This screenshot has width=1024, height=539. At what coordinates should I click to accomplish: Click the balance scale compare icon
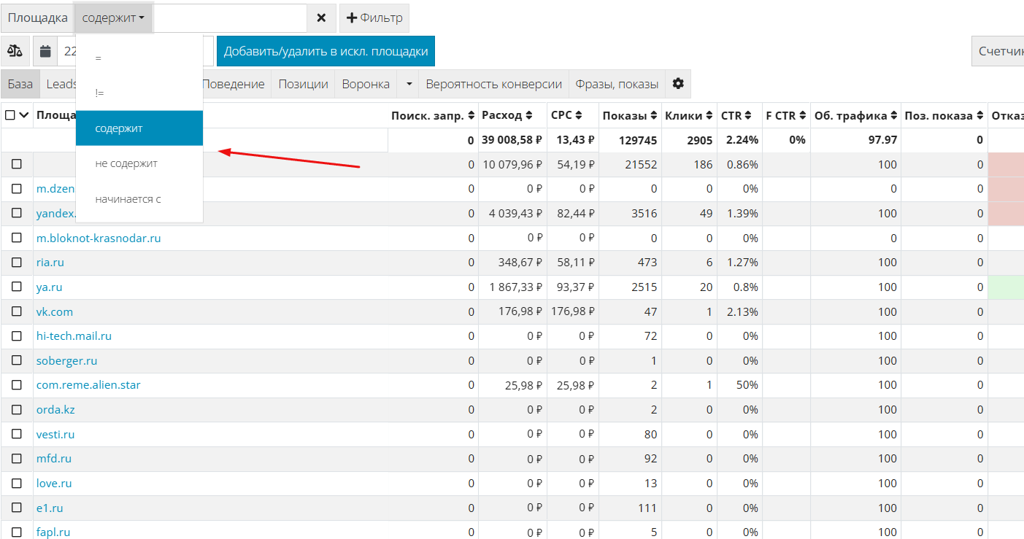tap(15, 51)
